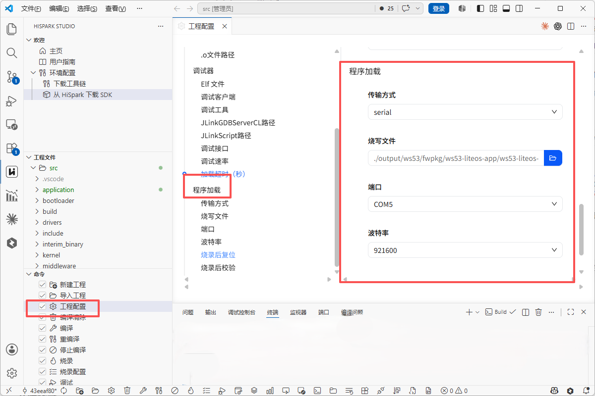Open the Accounts icon in activity bar
Viewport: 595px width, 396px height.
(x=11, y=349)
